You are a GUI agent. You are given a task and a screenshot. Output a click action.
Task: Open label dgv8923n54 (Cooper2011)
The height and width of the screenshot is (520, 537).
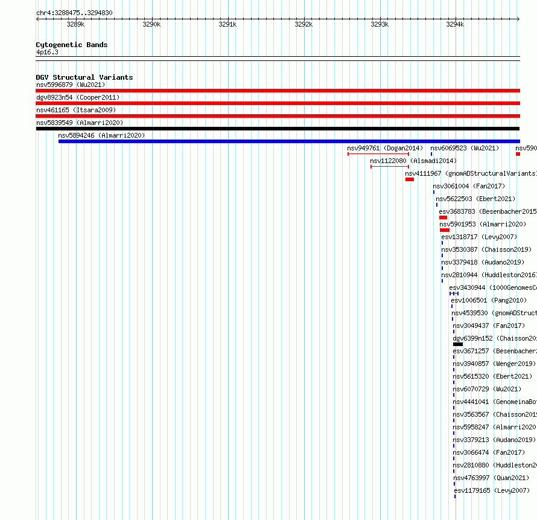(x=78, y=97)
